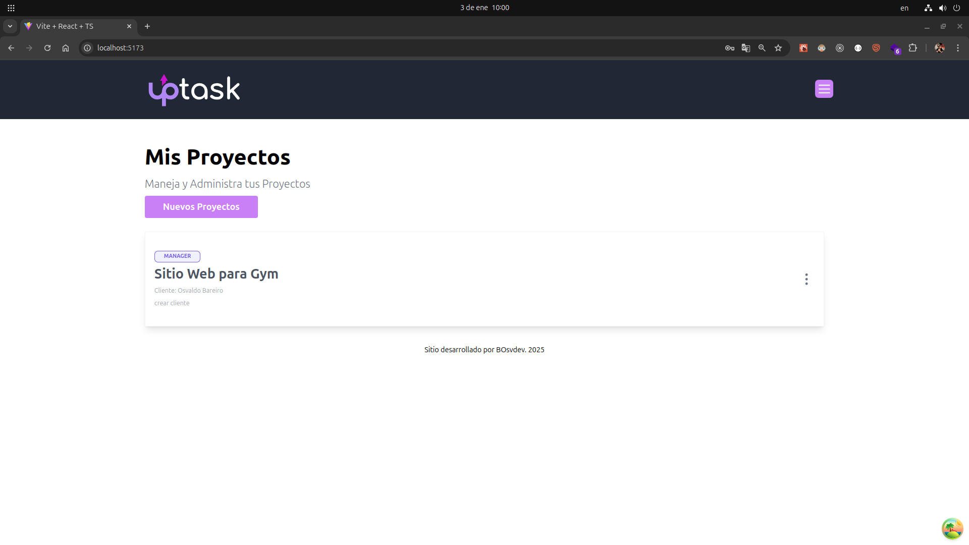
Task: Open the extensions puzzle piece icon
Action: pos(913,48)
